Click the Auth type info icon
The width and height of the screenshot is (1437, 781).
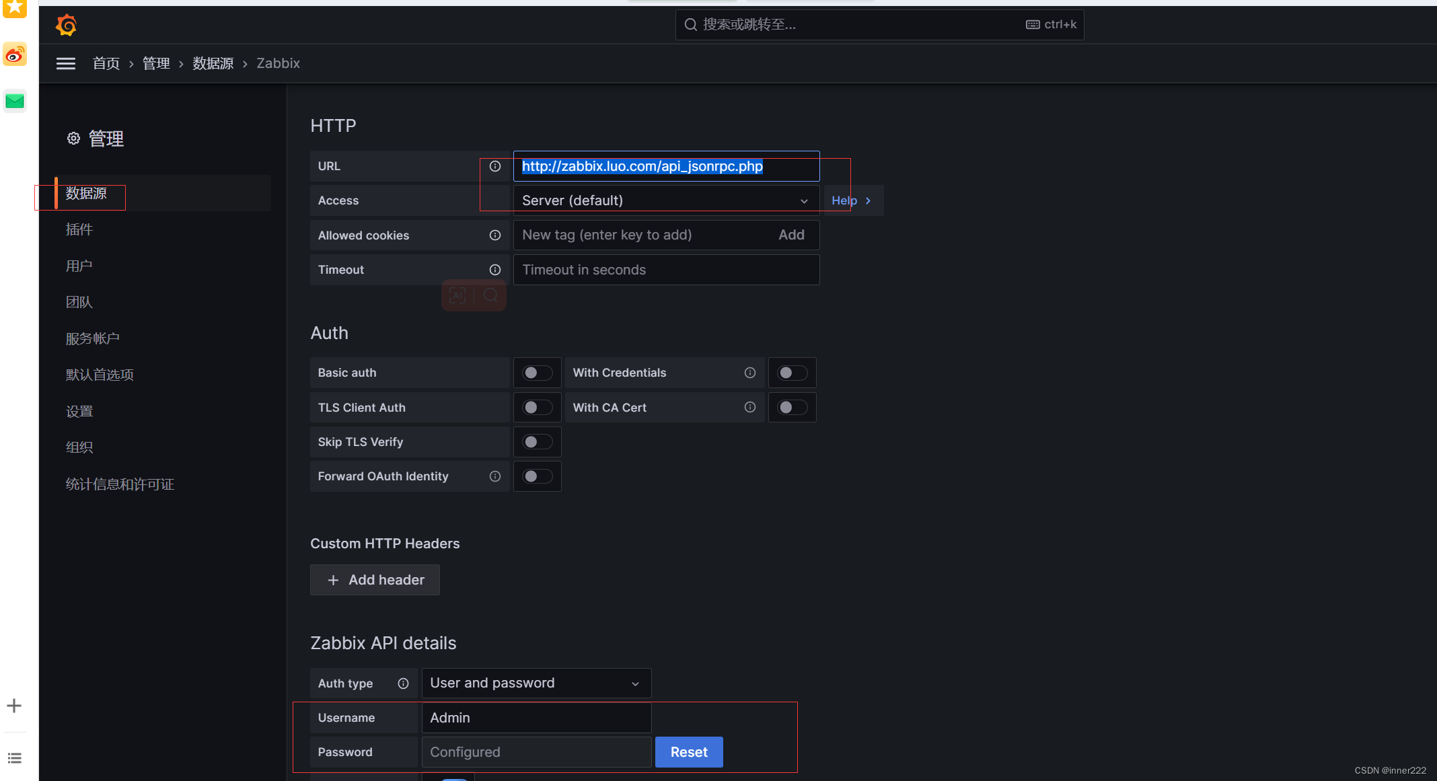coord(403,683)
